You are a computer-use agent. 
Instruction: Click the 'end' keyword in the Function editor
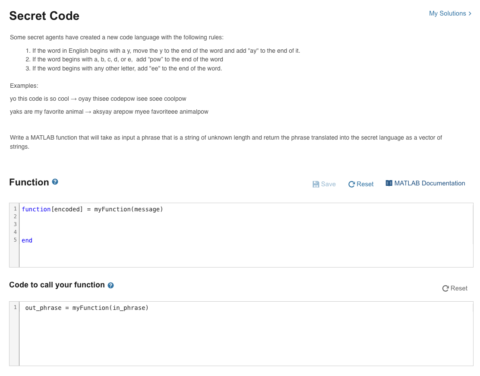click(27, 240)
